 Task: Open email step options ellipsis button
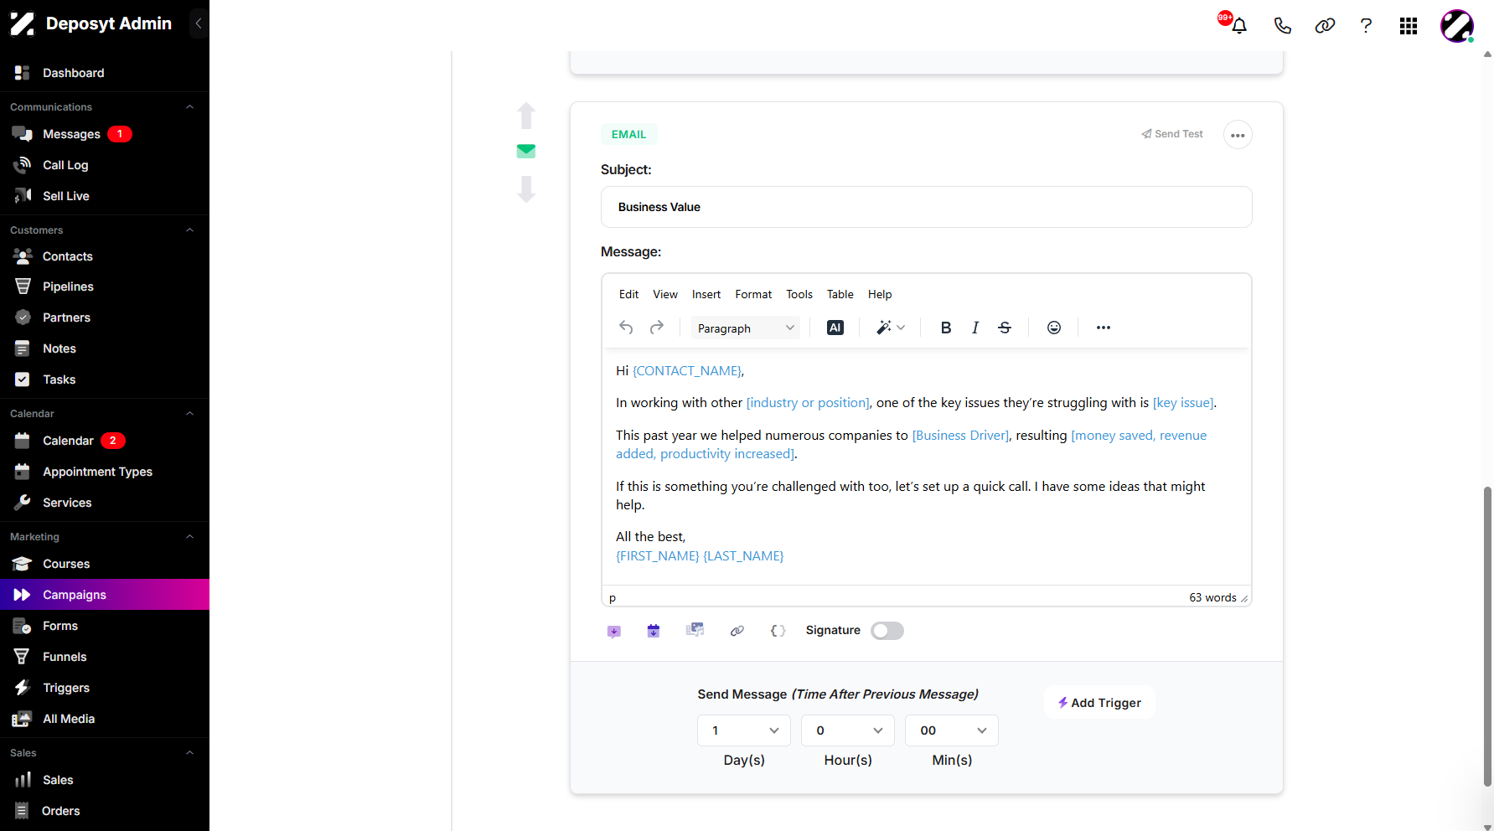1238,135
